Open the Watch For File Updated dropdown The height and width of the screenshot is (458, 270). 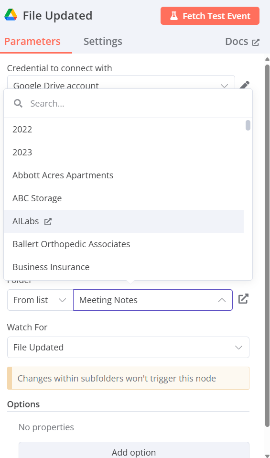click(x=128, y=347)
